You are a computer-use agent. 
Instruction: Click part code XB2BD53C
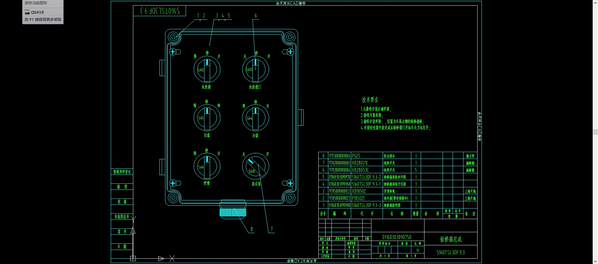pos(360,170)
